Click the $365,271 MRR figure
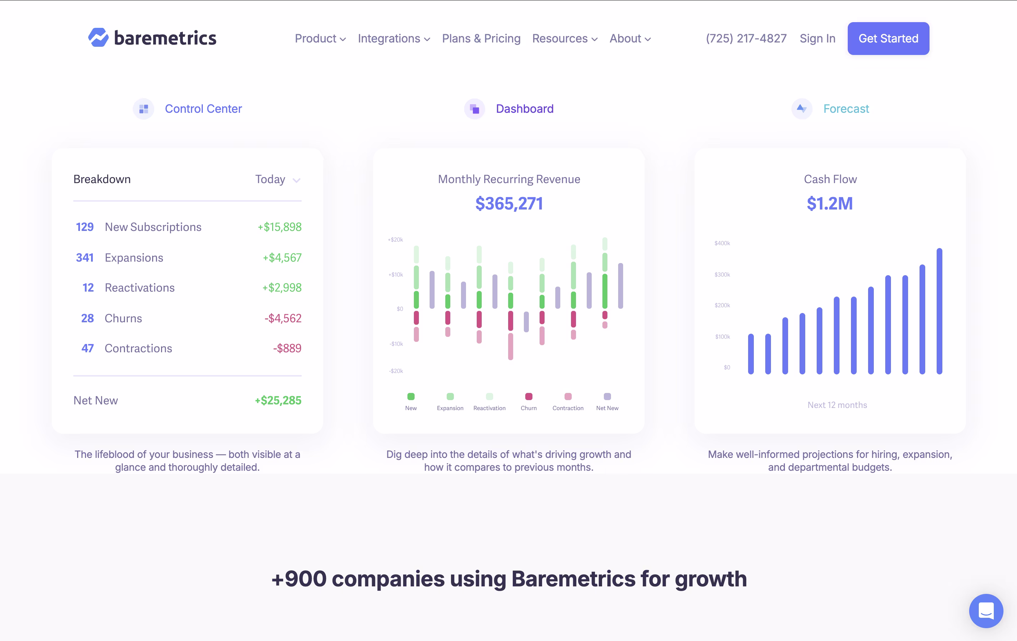 pyautogui.click(x=509, y=204)
